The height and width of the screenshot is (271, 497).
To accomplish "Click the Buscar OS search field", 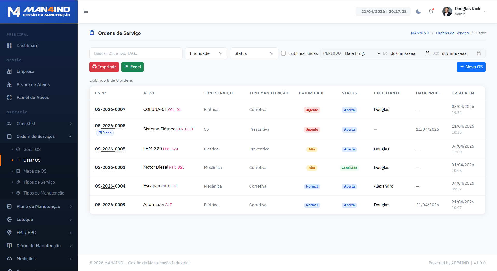I will pos(136,53).
